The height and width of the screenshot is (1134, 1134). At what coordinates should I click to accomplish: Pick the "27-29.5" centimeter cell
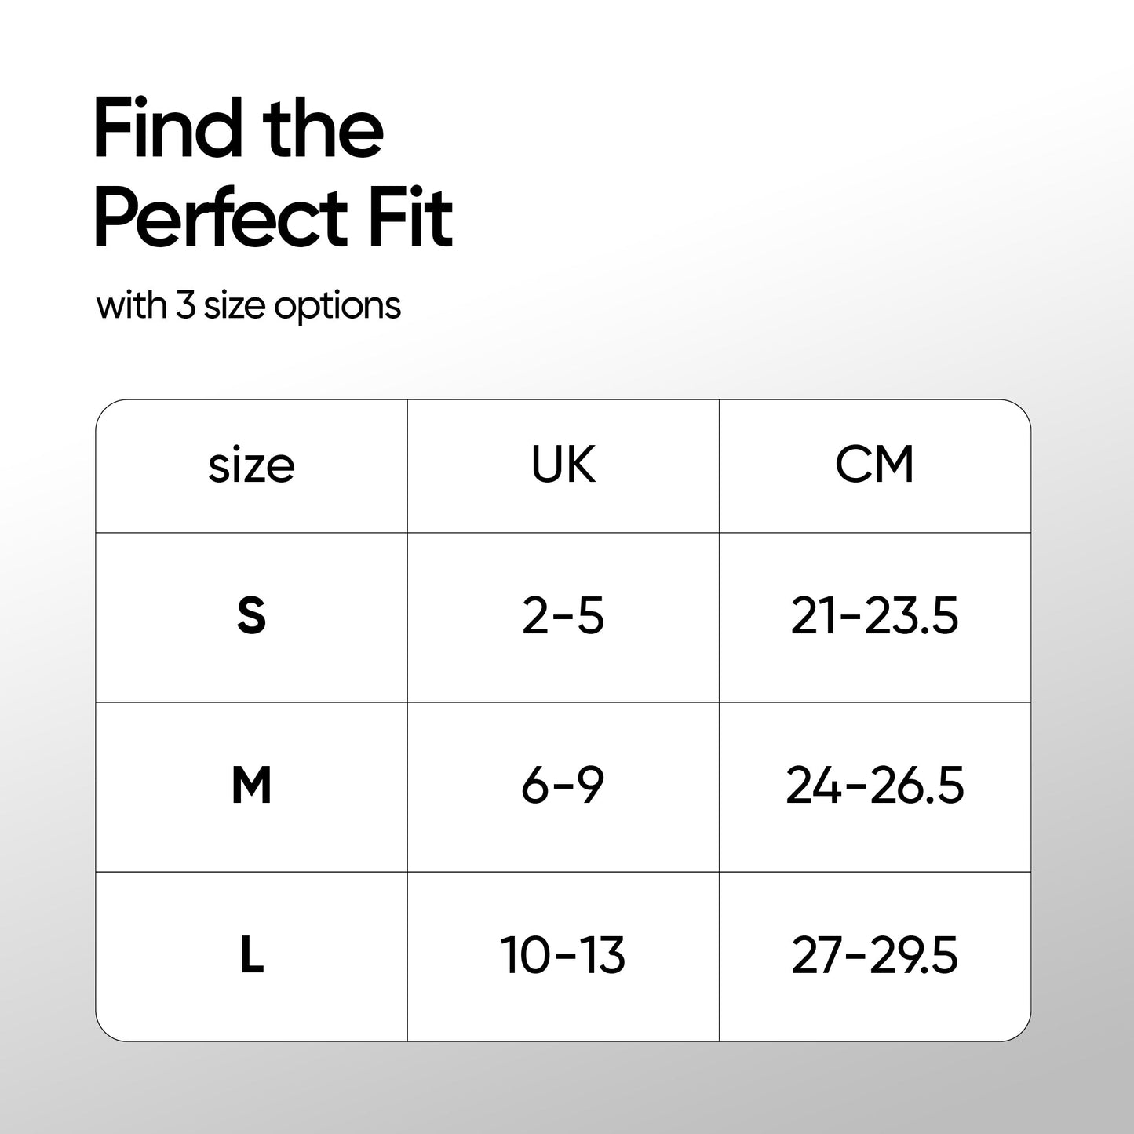point(874,957)
